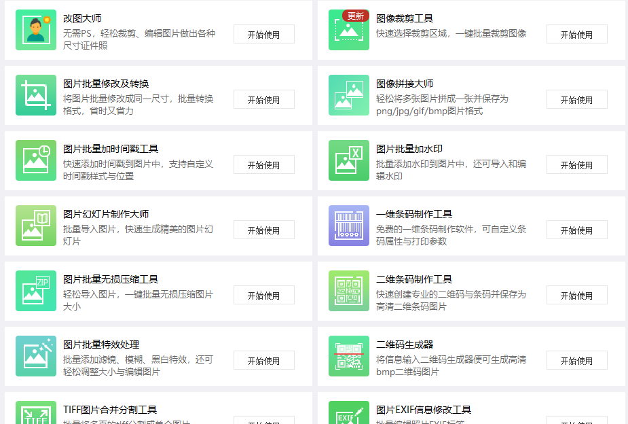Open the 图片幻灯片制作大师 icon
The height and width of the screenshot is (424, 628).
[x=36, y=226]
